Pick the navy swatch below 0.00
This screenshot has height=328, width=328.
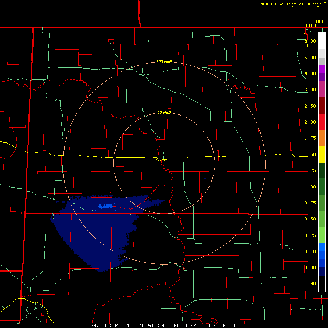tap(322, 272)
